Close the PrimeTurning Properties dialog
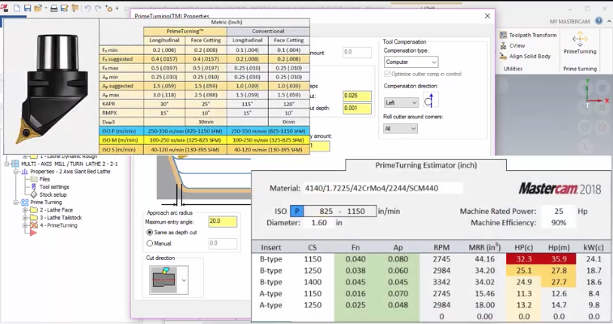This screenshot has height=324, width=613. point(487,16)
